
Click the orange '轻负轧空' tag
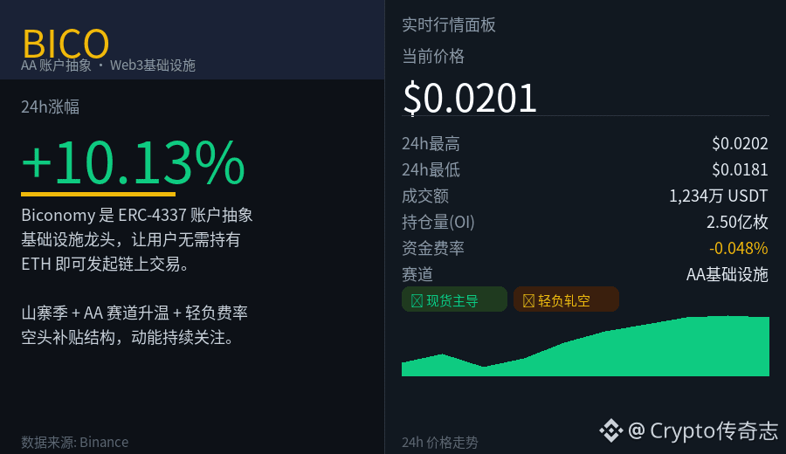point(567,299)
